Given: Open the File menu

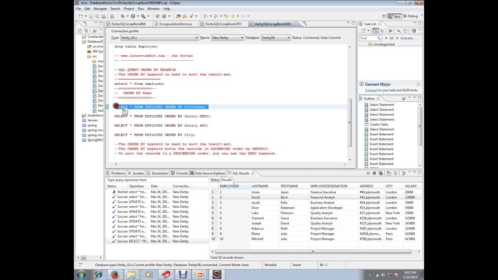Looking at the screenshot, I should click(78, 9).
